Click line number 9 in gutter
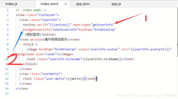Screen dimensions: 178x99 tap(8, 49)
